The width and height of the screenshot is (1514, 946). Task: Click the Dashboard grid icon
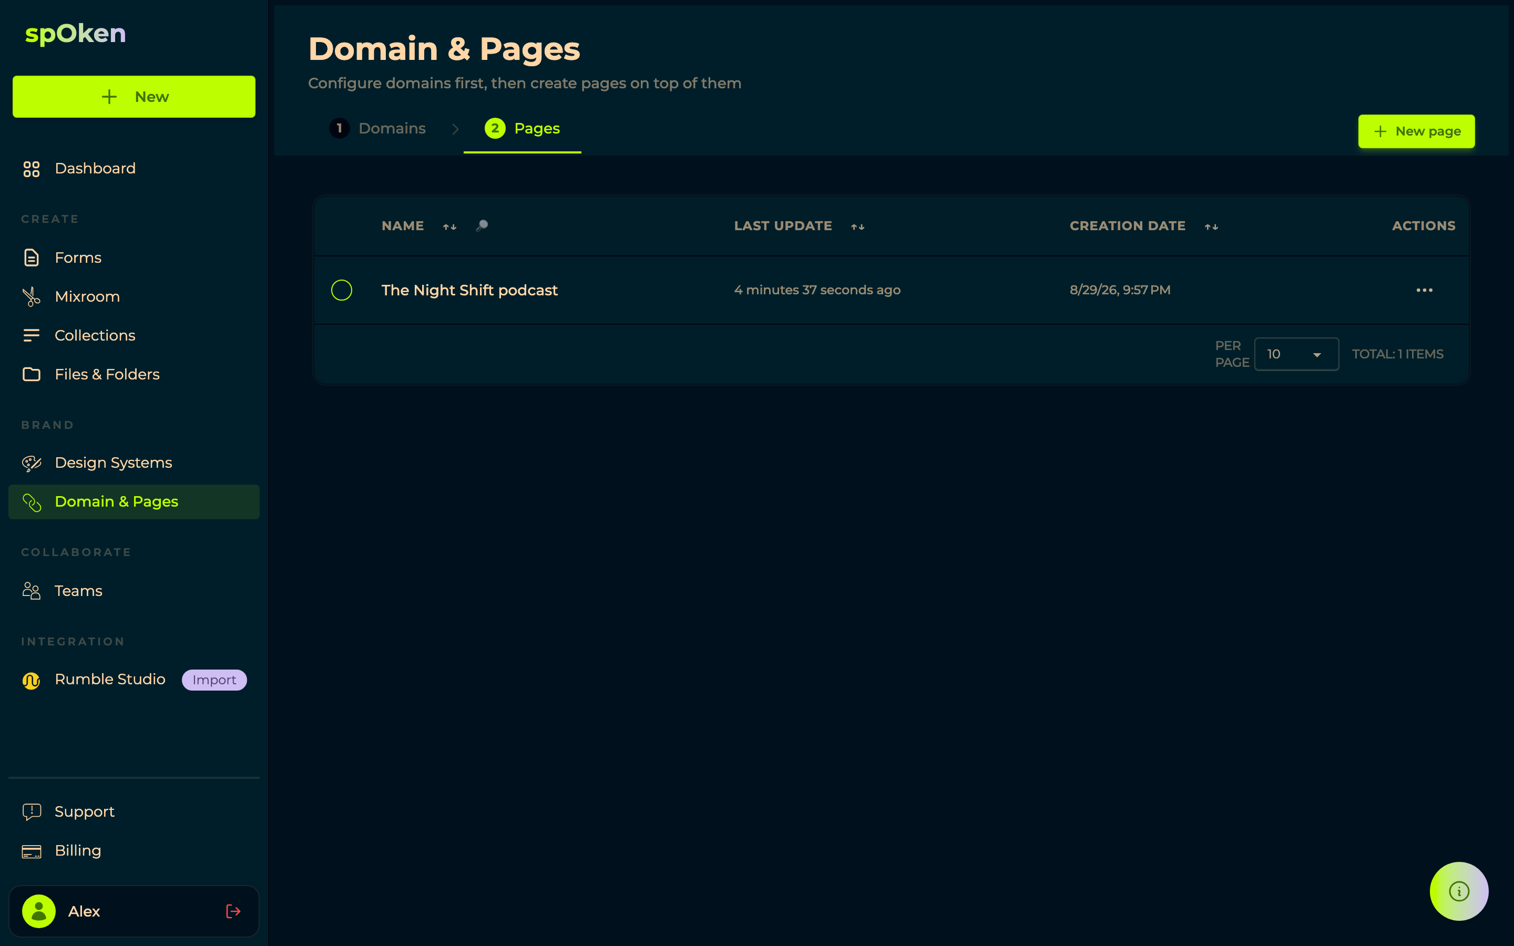(x=32, y=169)
